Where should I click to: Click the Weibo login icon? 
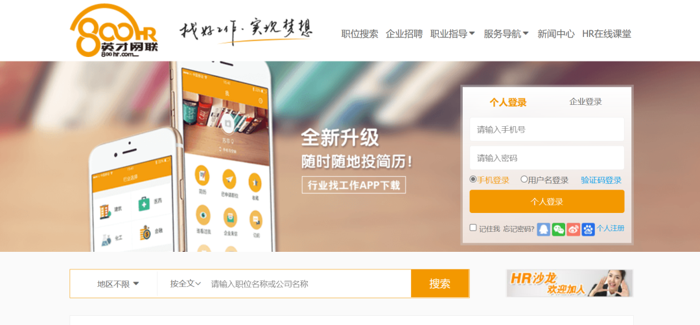(x=573, y=229)
